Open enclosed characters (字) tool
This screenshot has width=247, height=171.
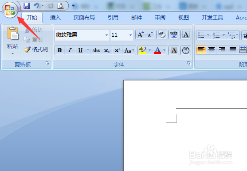point(186,50)
